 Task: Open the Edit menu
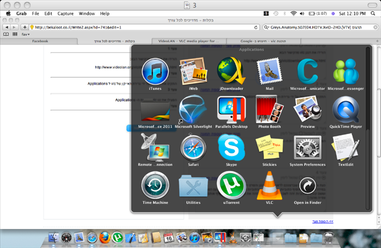point(48,14)
